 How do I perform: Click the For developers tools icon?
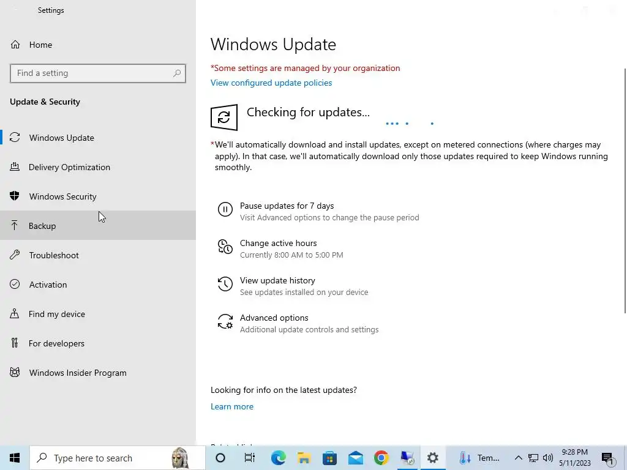(x=15, y=343)
